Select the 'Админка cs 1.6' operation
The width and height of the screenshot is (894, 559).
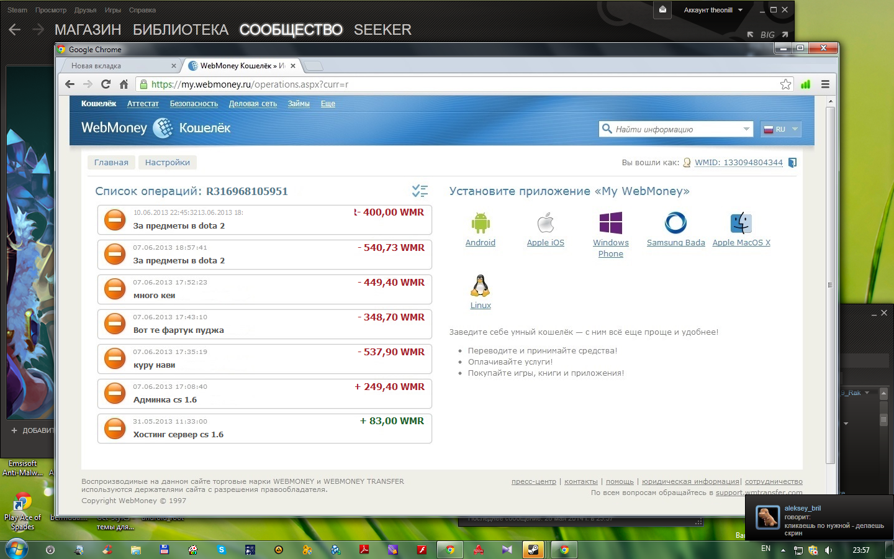click(x=264, y=393)
